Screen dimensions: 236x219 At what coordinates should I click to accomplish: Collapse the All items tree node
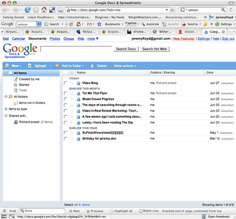pyautogui.click(x=6, y=73)
